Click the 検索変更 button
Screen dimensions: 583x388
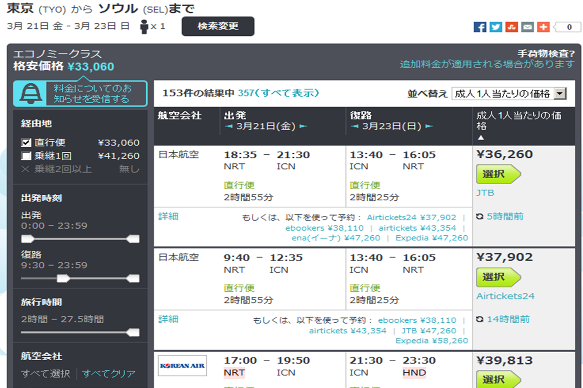(x=218, y=26)
